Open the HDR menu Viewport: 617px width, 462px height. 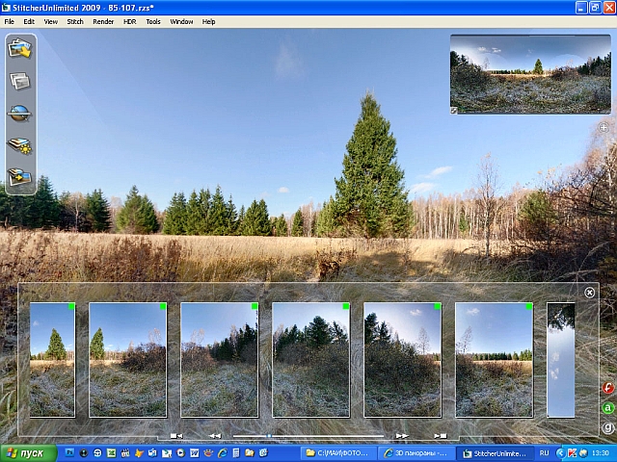130,21
